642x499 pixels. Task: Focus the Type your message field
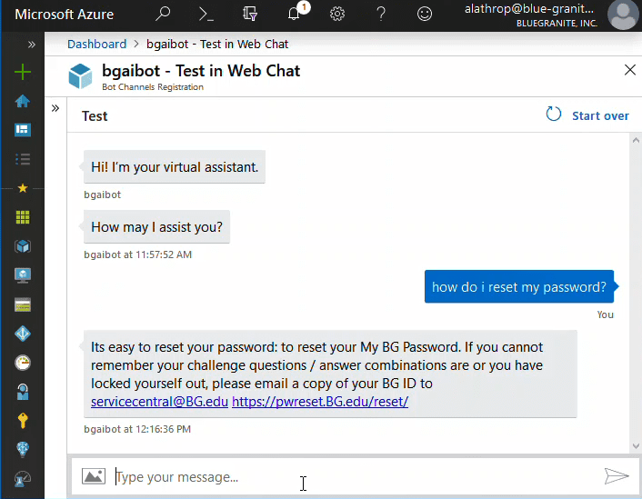click(x=356, y=477)
